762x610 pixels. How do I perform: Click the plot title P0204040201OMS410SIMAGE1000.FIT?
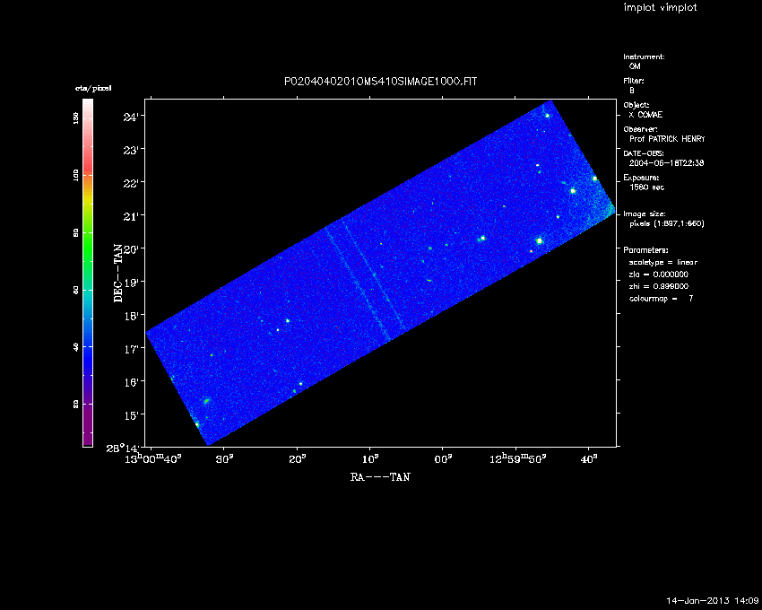tap(380, 82)
